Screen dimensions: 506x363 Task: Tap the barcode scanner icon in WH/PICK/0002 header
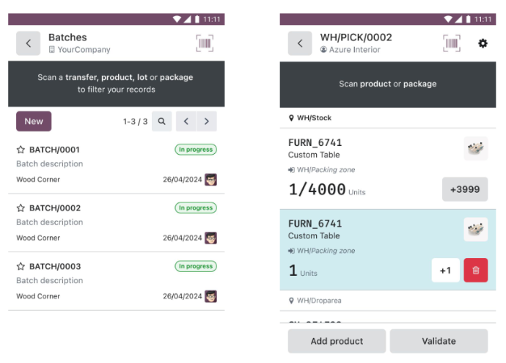[x=452, y=43]
